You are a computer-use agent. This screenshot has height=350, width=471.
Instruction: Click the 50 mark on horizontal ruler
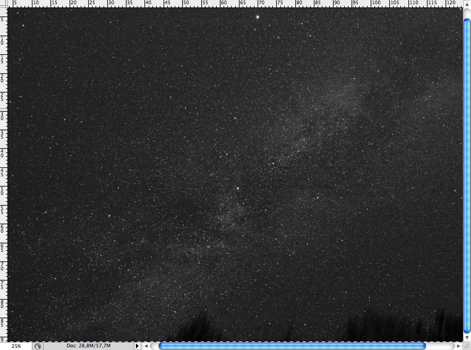(x=186, y=3)
